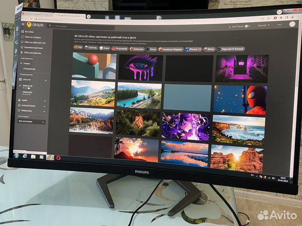
Task: Launch Google Chrome from the taskbar
Action: tap(50, 157)
